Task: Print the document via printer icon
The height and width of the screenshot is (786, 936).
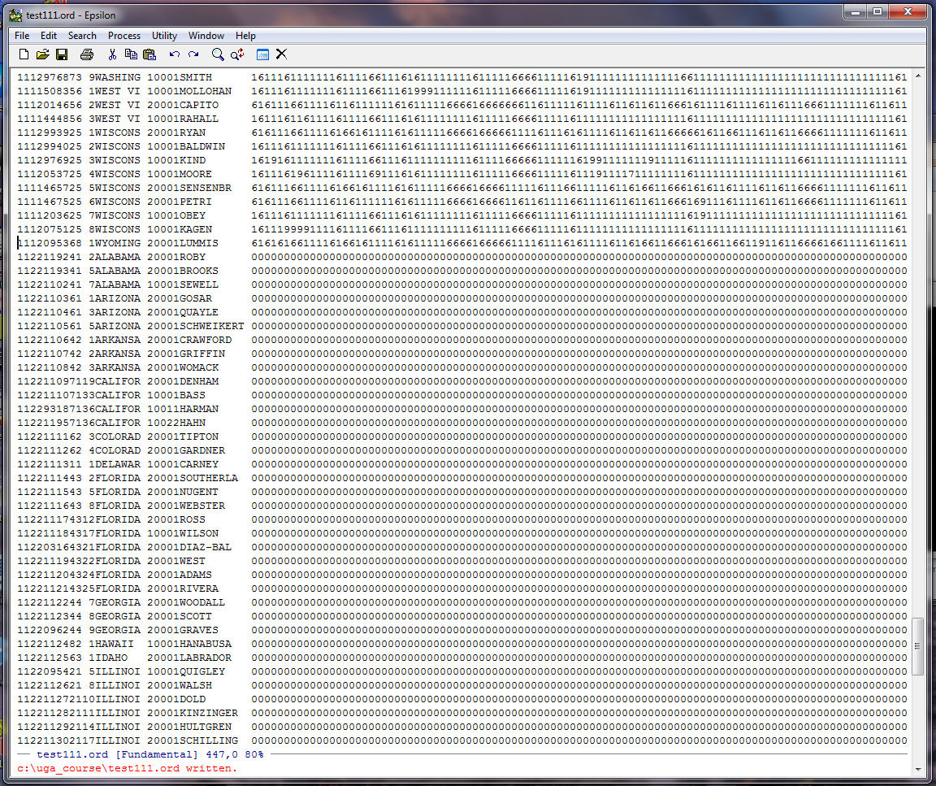Action: (x=87, y=54)
